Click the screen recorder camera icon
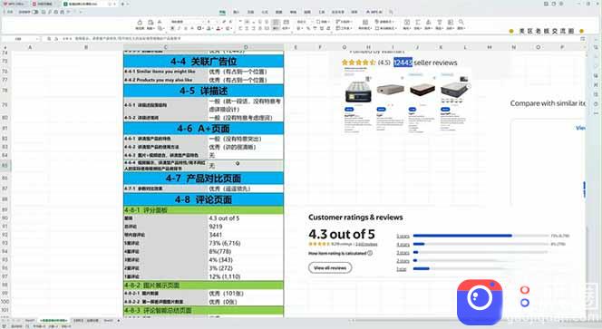 (480, 302)
